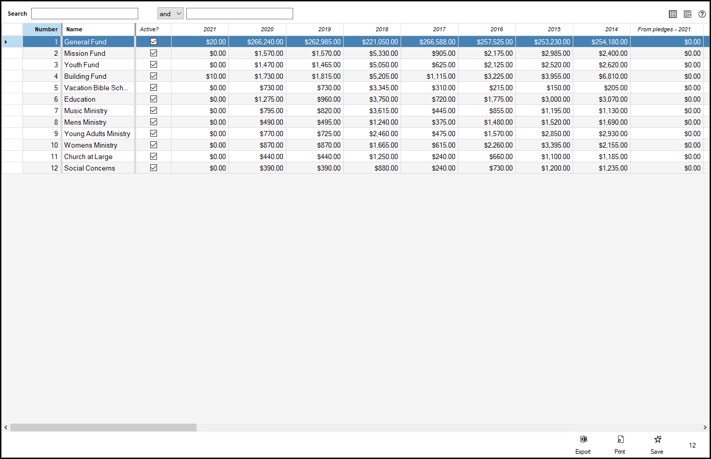Save the view with the star icon
Image resolution: width=711 pixels, height=459 pixels.
pyautogui.click(x=657, y=444)
